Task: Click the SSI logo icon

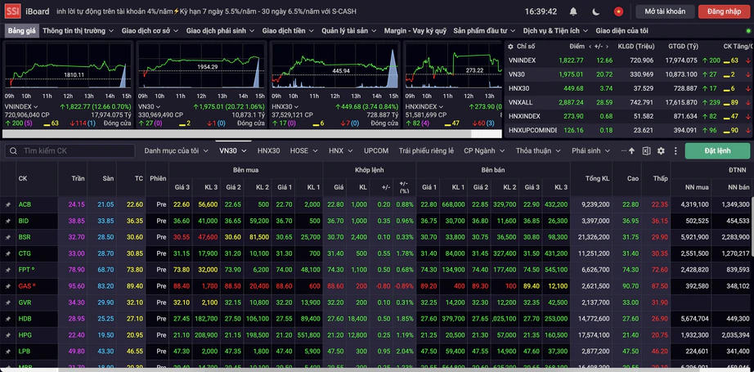Action: 12,11
